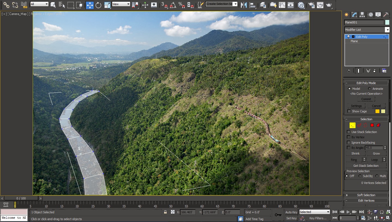Toggle Select and Manipulate mode
This screenshot has height=222, width=392.
[145, 5]
